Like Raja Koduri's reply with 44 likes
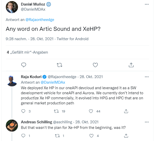The width and height of the screenshot is (156, 141). tap(92, 111)
